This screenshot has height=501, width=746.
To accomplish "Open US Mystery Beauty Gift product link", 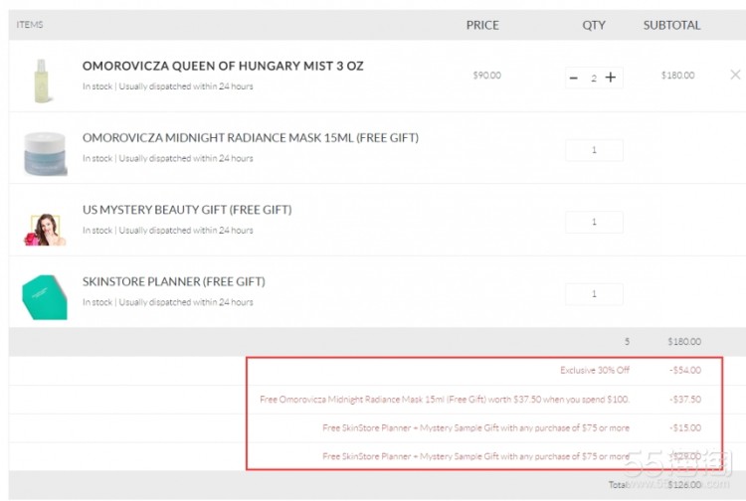I will [187, 210].
